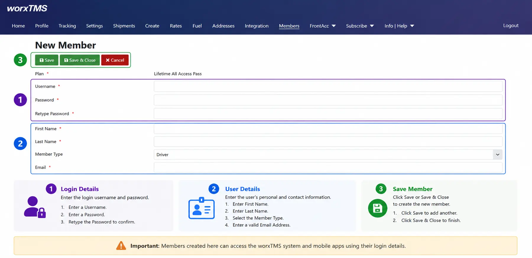The width and height of the screenshot is (532, 258).
Task: Click the 'Important:' notice text
Action: 145,246
